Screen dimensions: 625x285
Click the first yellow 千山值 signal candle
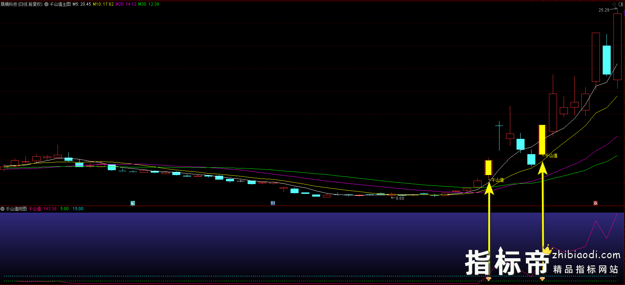click(x=488, y=167)
